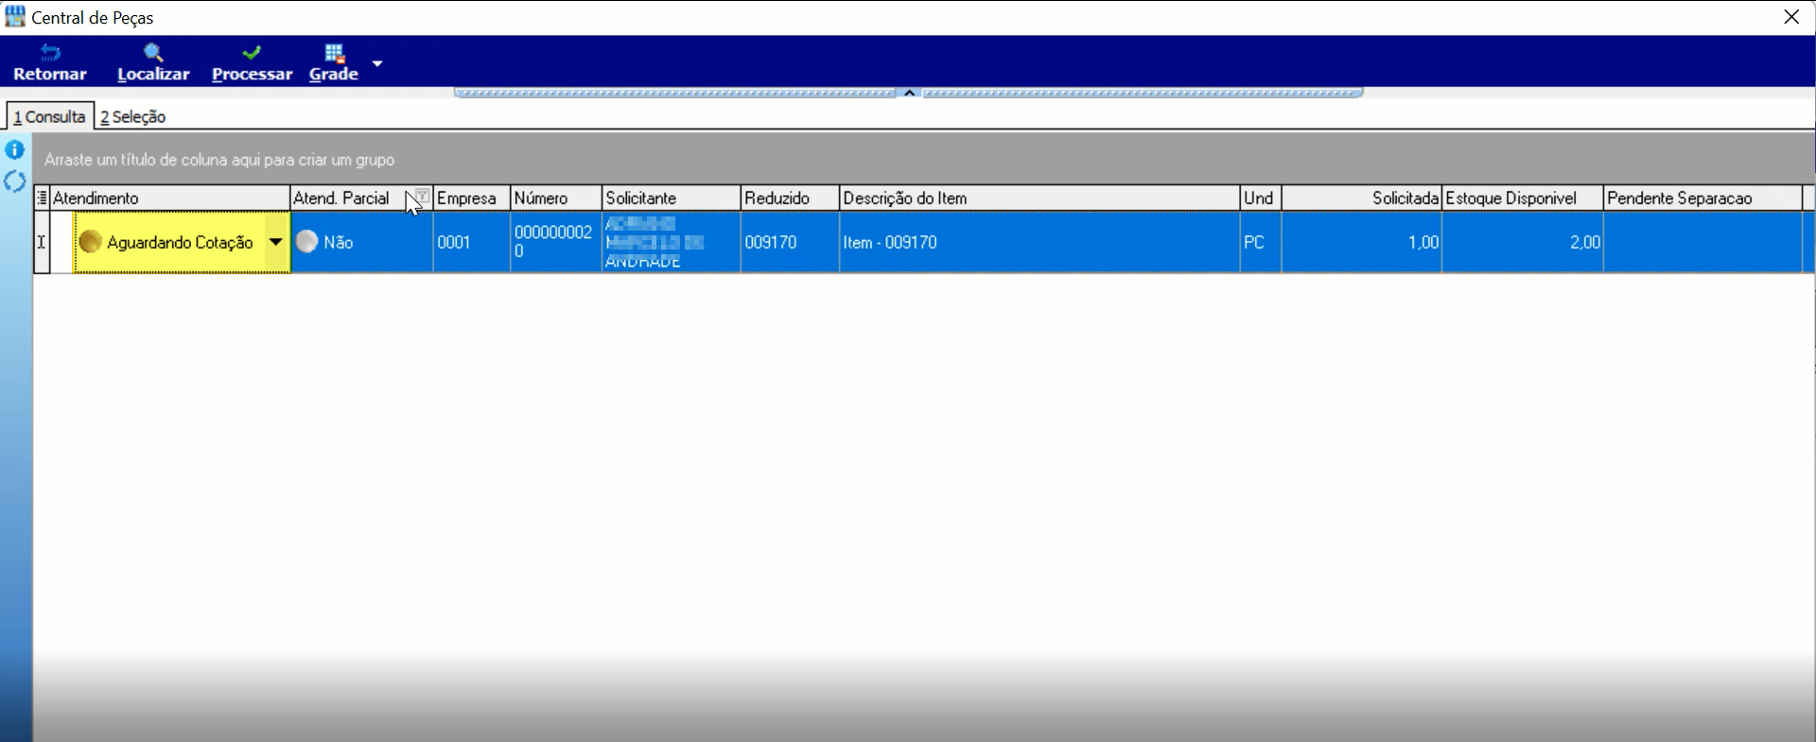Open the Atend. Parcial column filter

pos(423,197)
